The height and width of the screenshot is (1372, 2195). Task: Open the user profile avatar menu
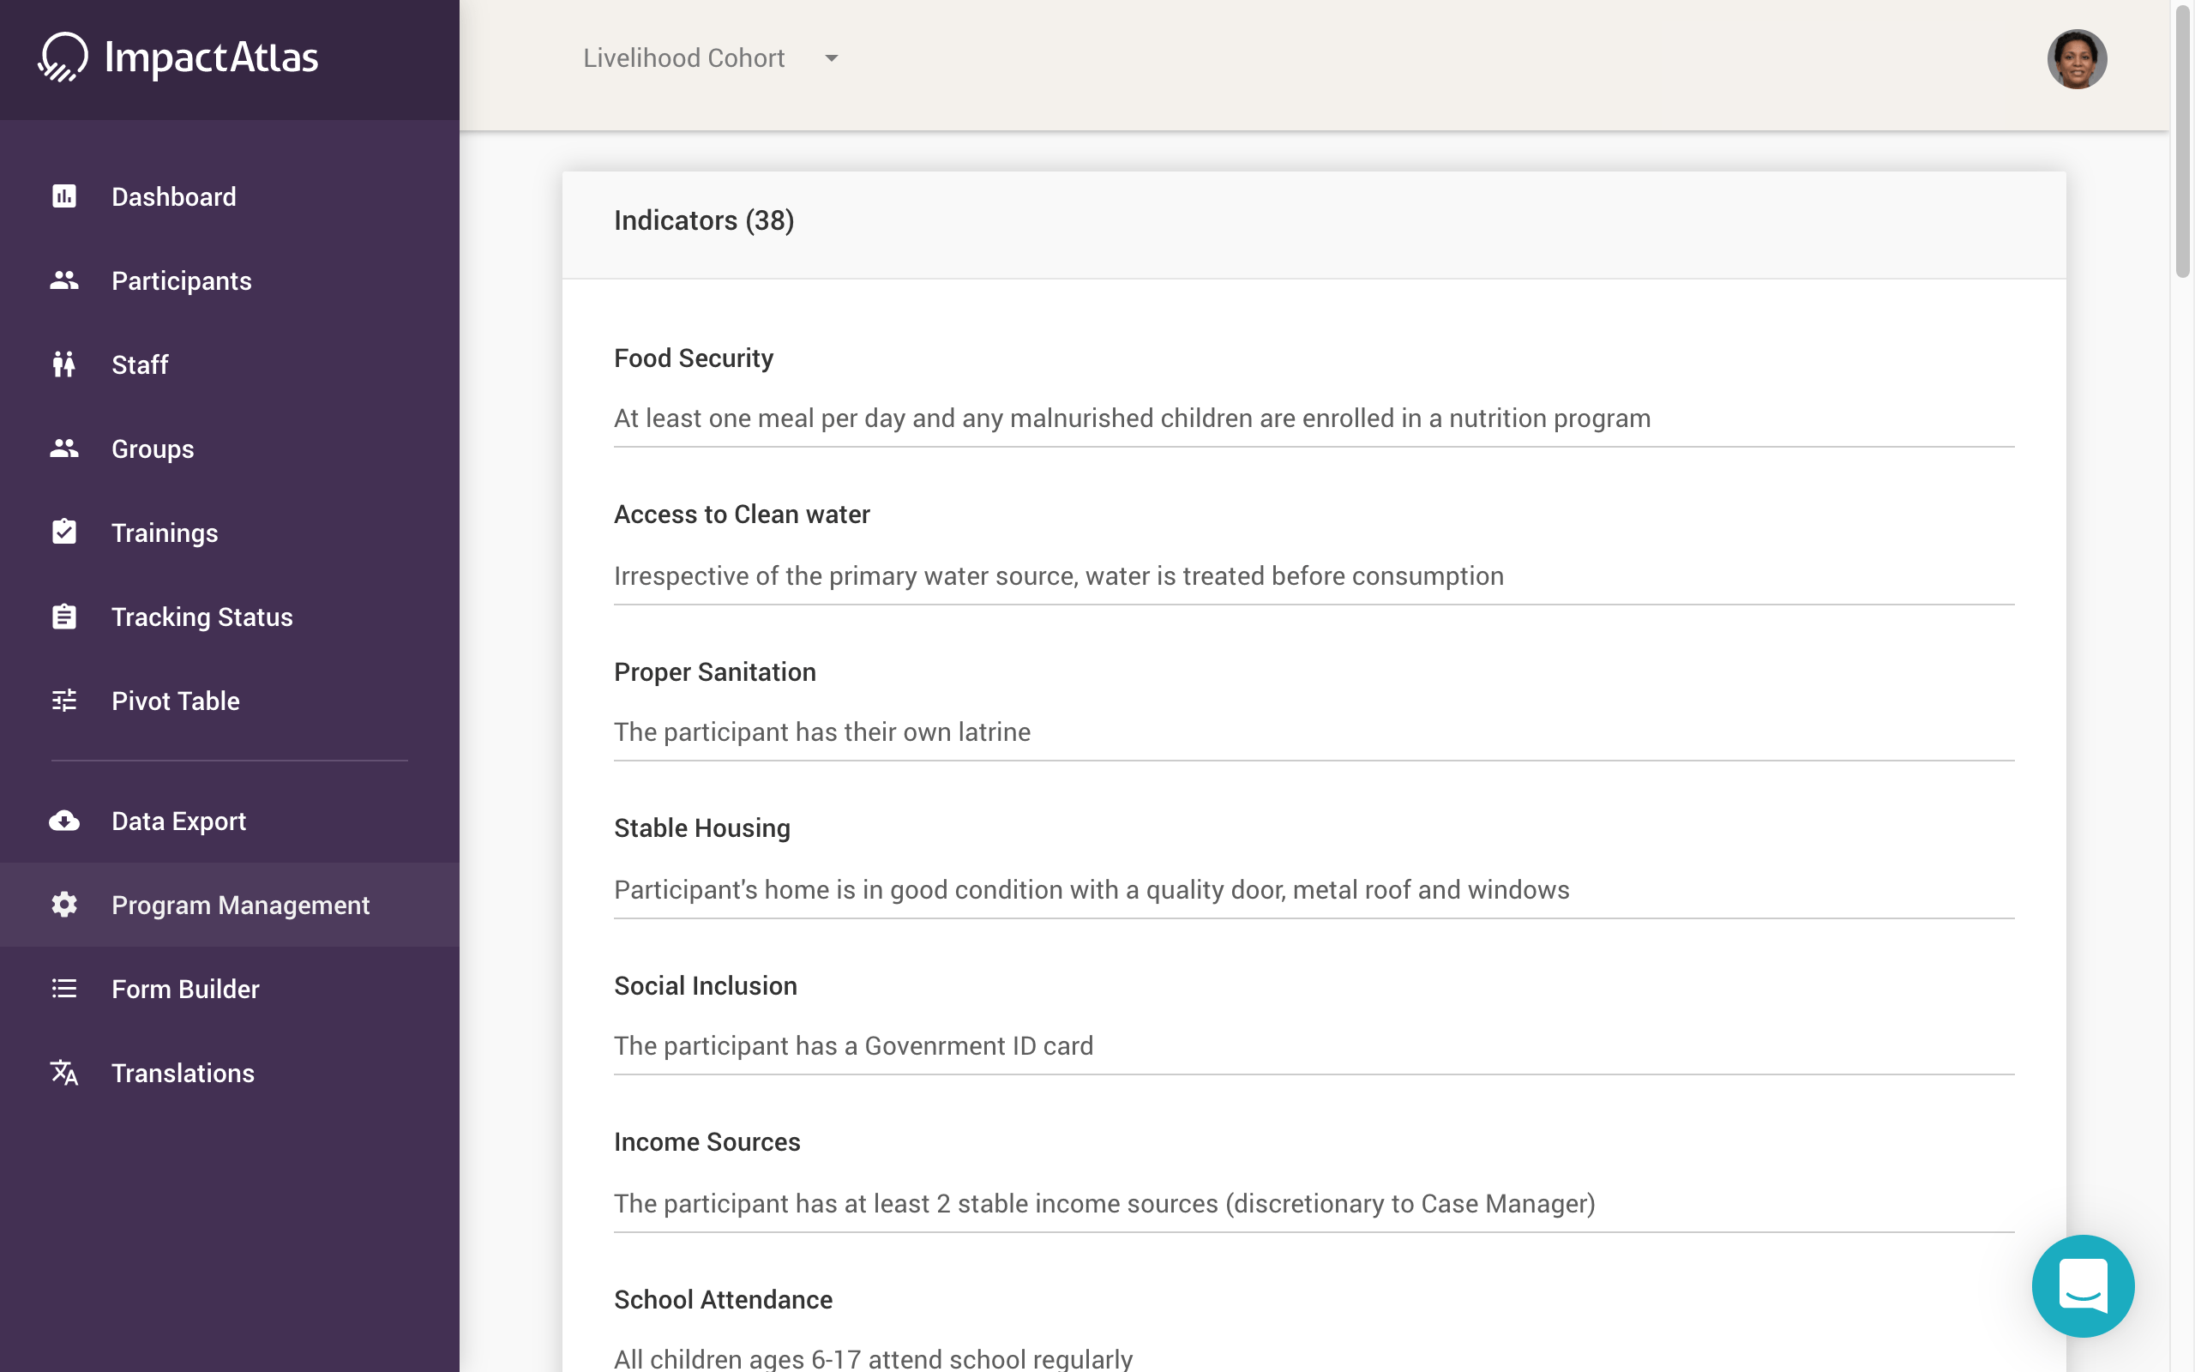[2076, 59]
